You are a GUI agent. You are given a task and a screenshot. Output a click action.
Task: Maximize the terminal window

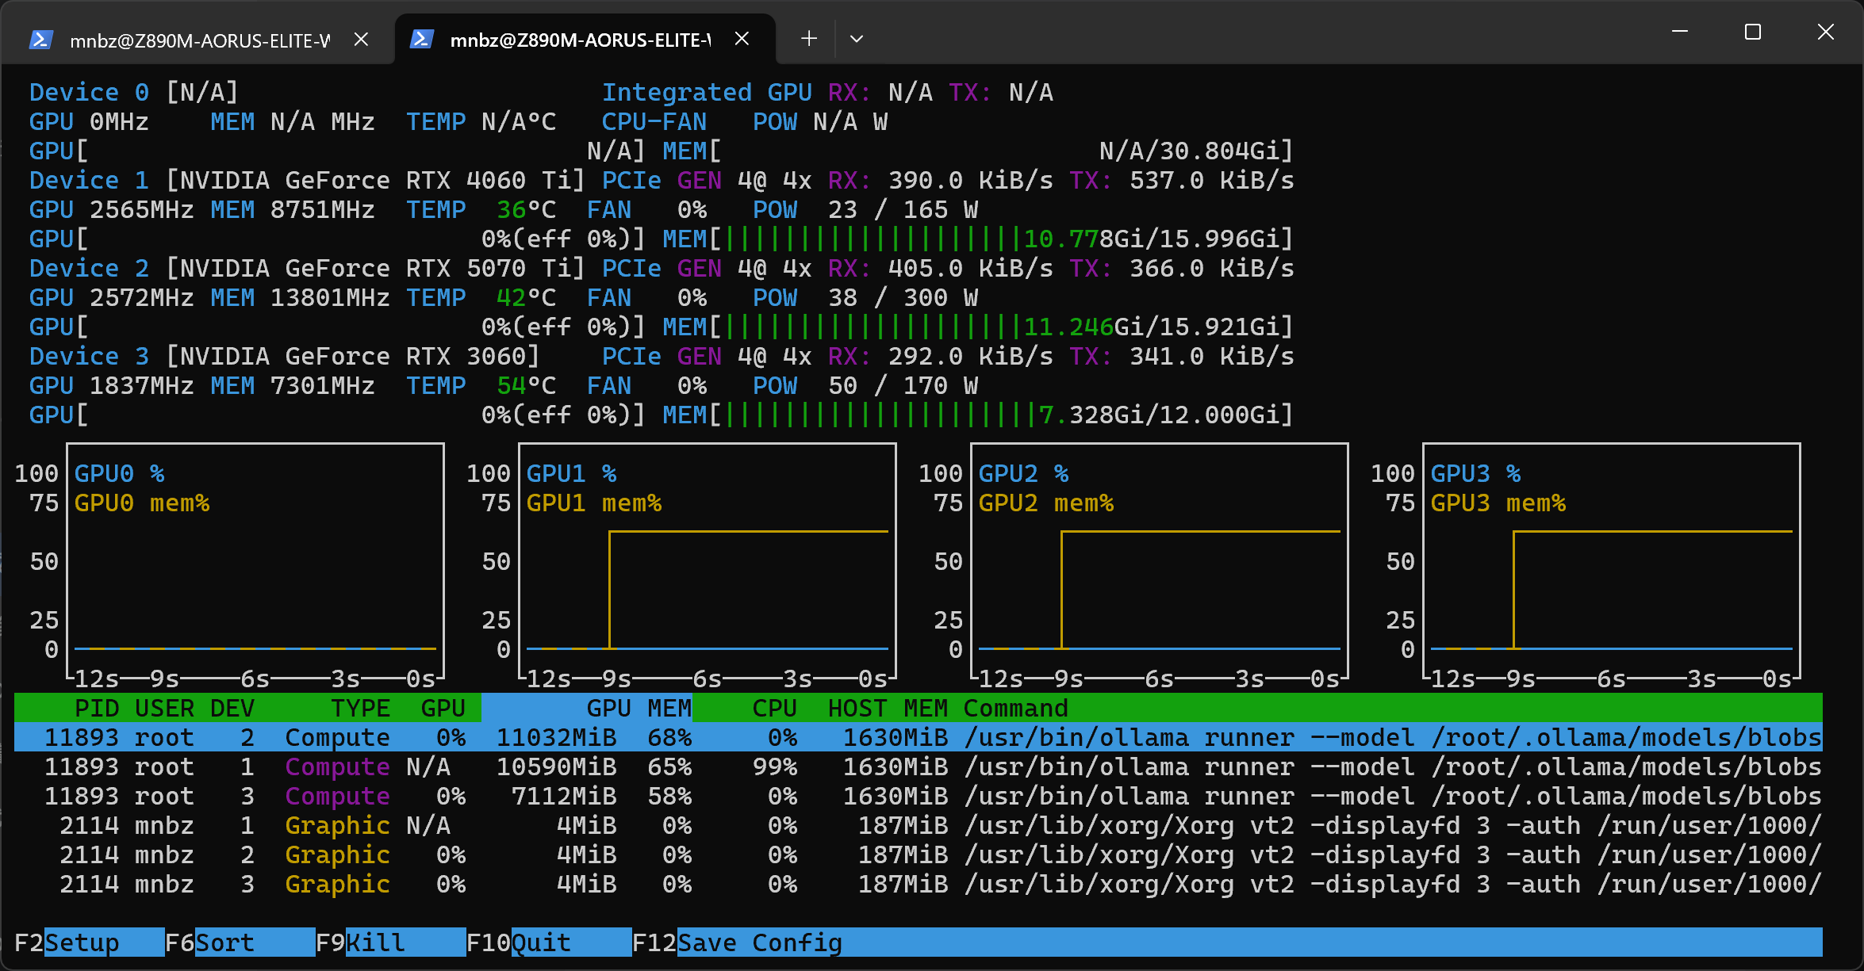coord(1753,32)
